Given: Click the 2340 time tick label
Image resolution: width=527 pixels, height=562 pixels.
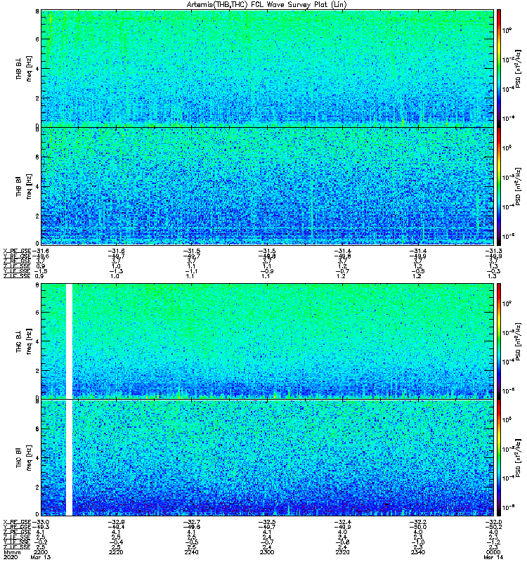Looking at the screenshot, I should [x=417, y=552].
